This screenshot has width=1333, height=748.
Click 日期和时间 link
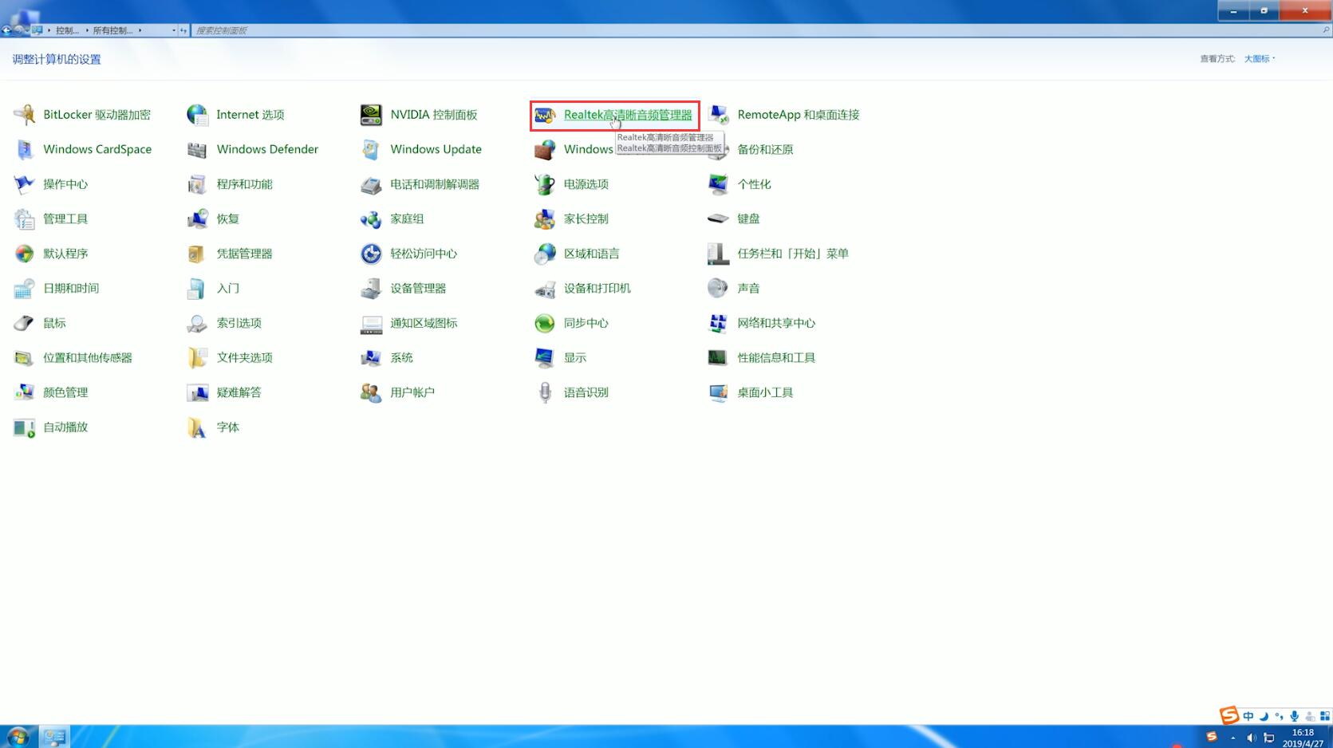[71, 288]
